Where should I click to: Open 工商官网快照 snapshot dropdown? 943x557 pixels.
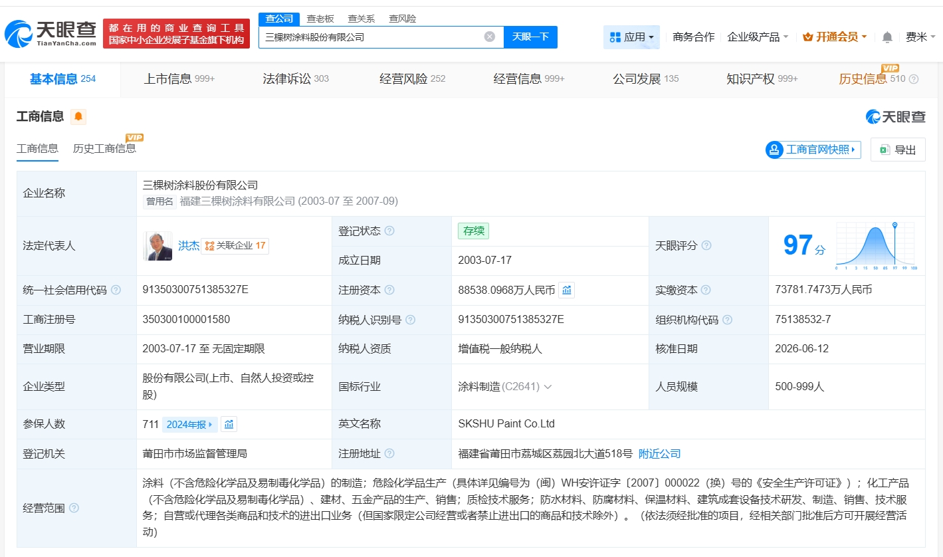pyautogui.click(x=813, y=150)
